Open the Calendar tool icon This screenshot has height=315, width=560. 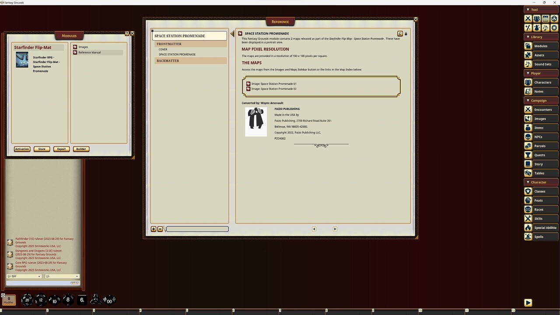point(545,18)
